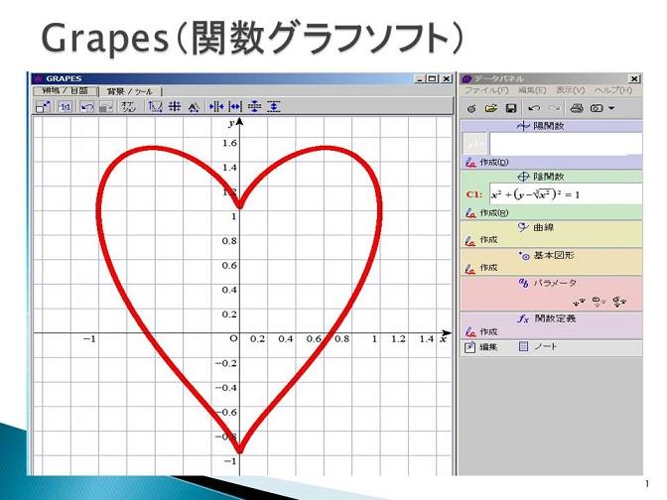Screen dimensions: 667x500
Task: Click 作成 under the 基本図形 section
Action: 481,268
